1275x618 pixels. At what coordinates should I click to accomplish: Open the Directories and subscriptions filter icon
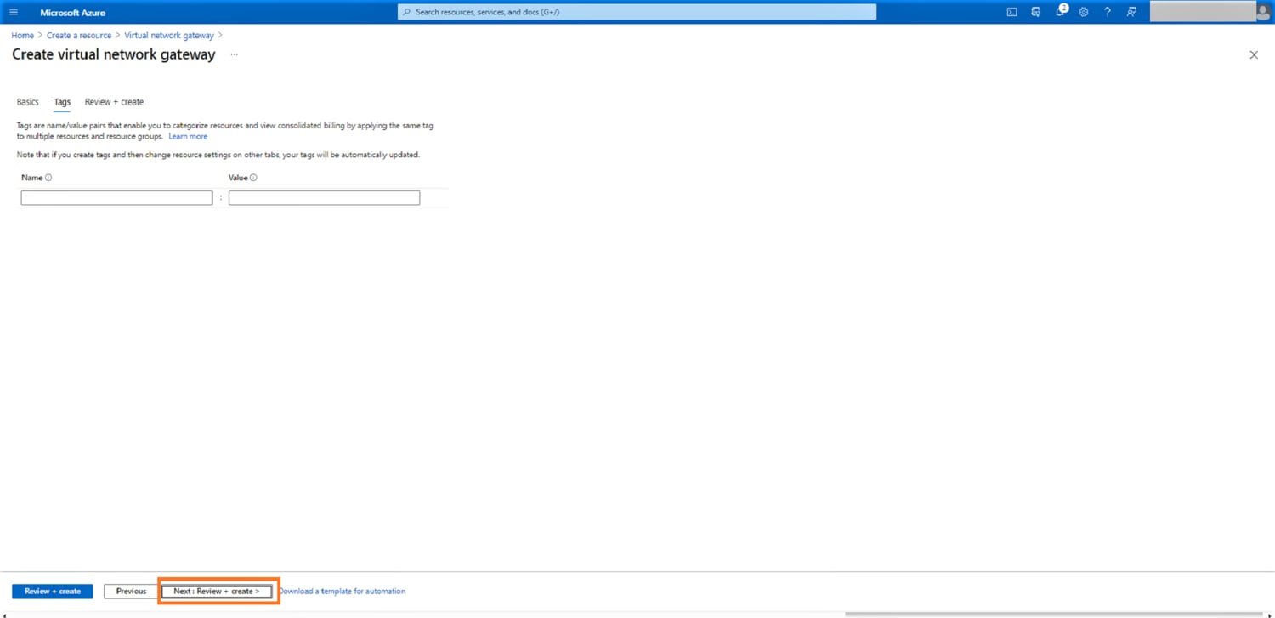[1035, 12]
